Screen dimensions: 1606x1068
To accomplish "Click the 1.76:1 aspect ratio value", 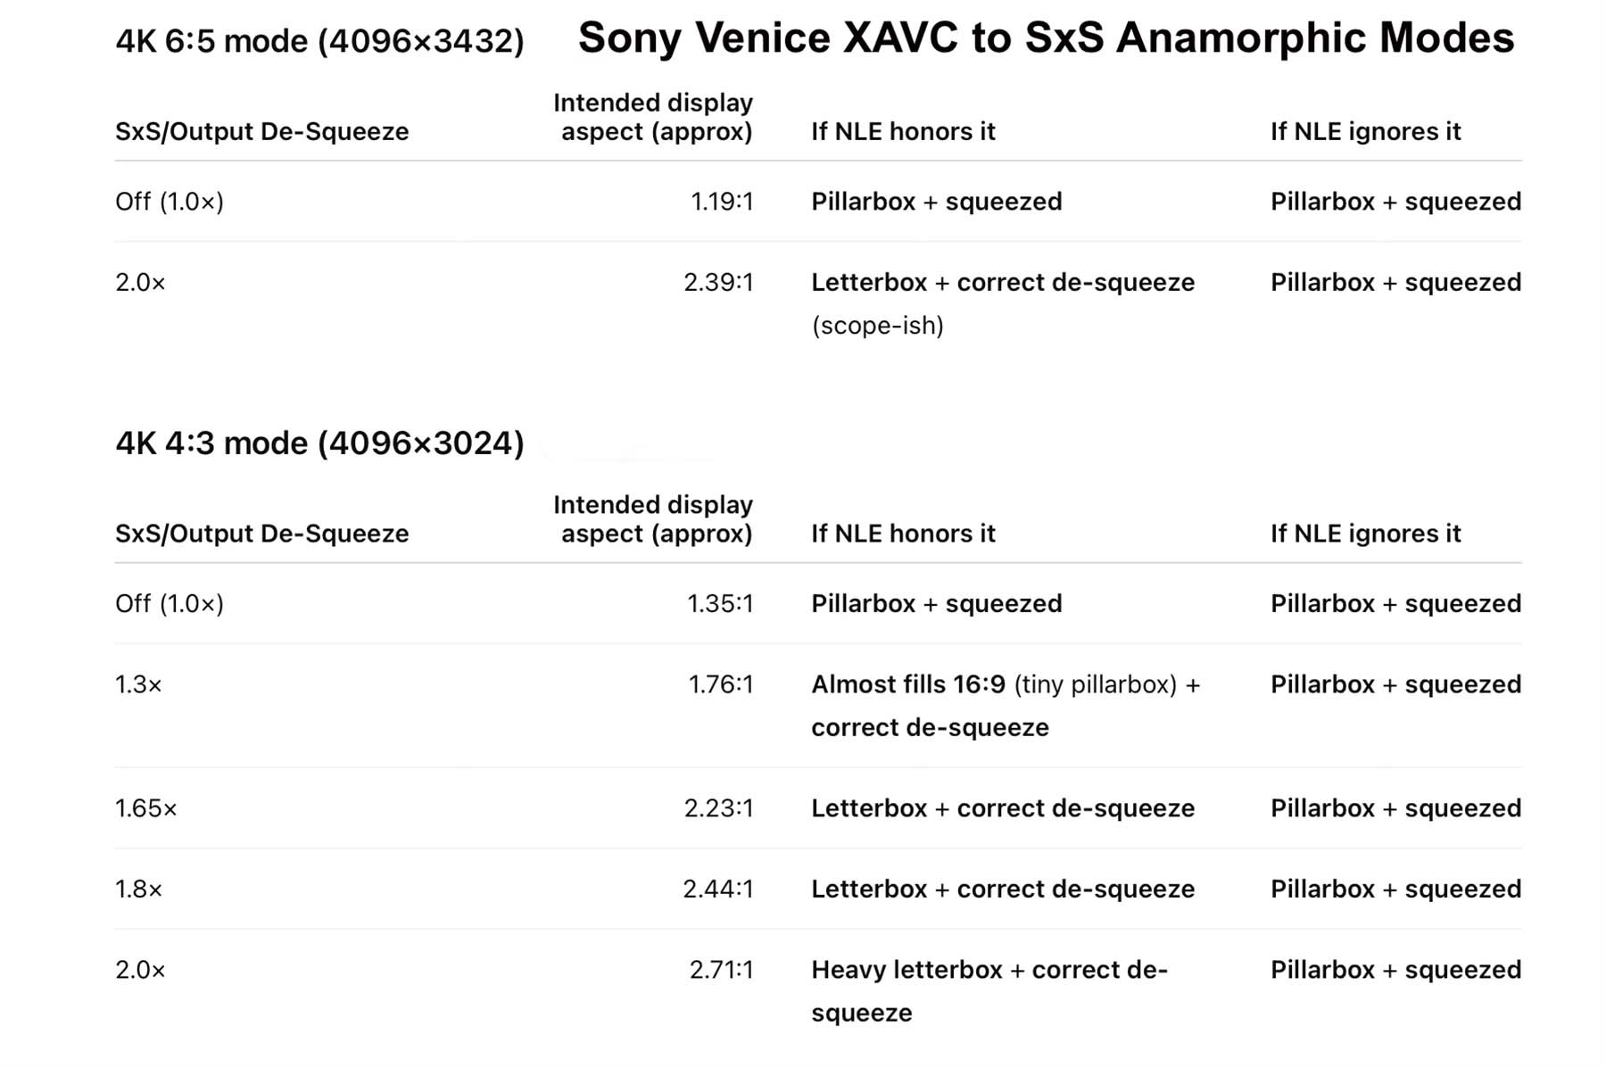I will 721,685.
